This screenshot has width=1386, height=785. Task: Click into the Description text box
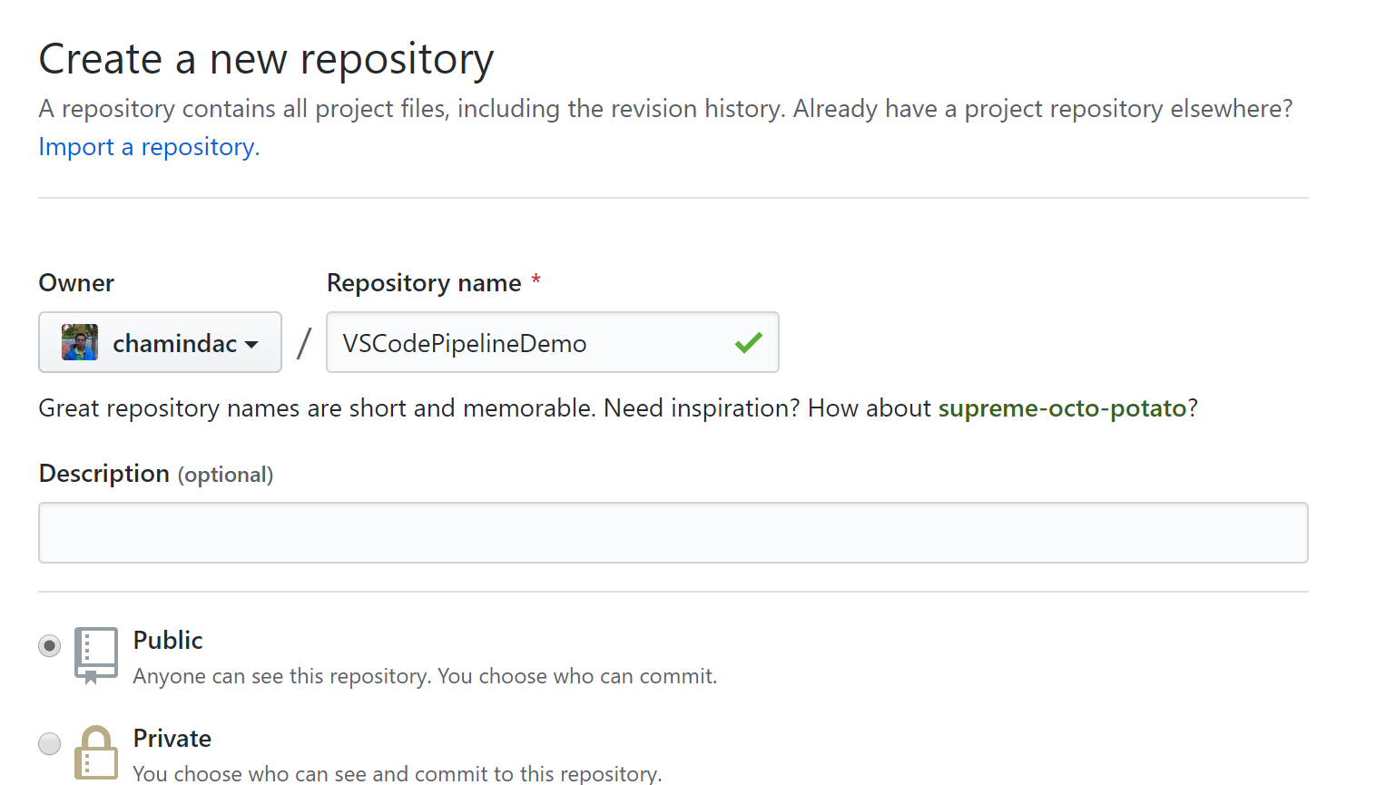click(x=673, y=533)
